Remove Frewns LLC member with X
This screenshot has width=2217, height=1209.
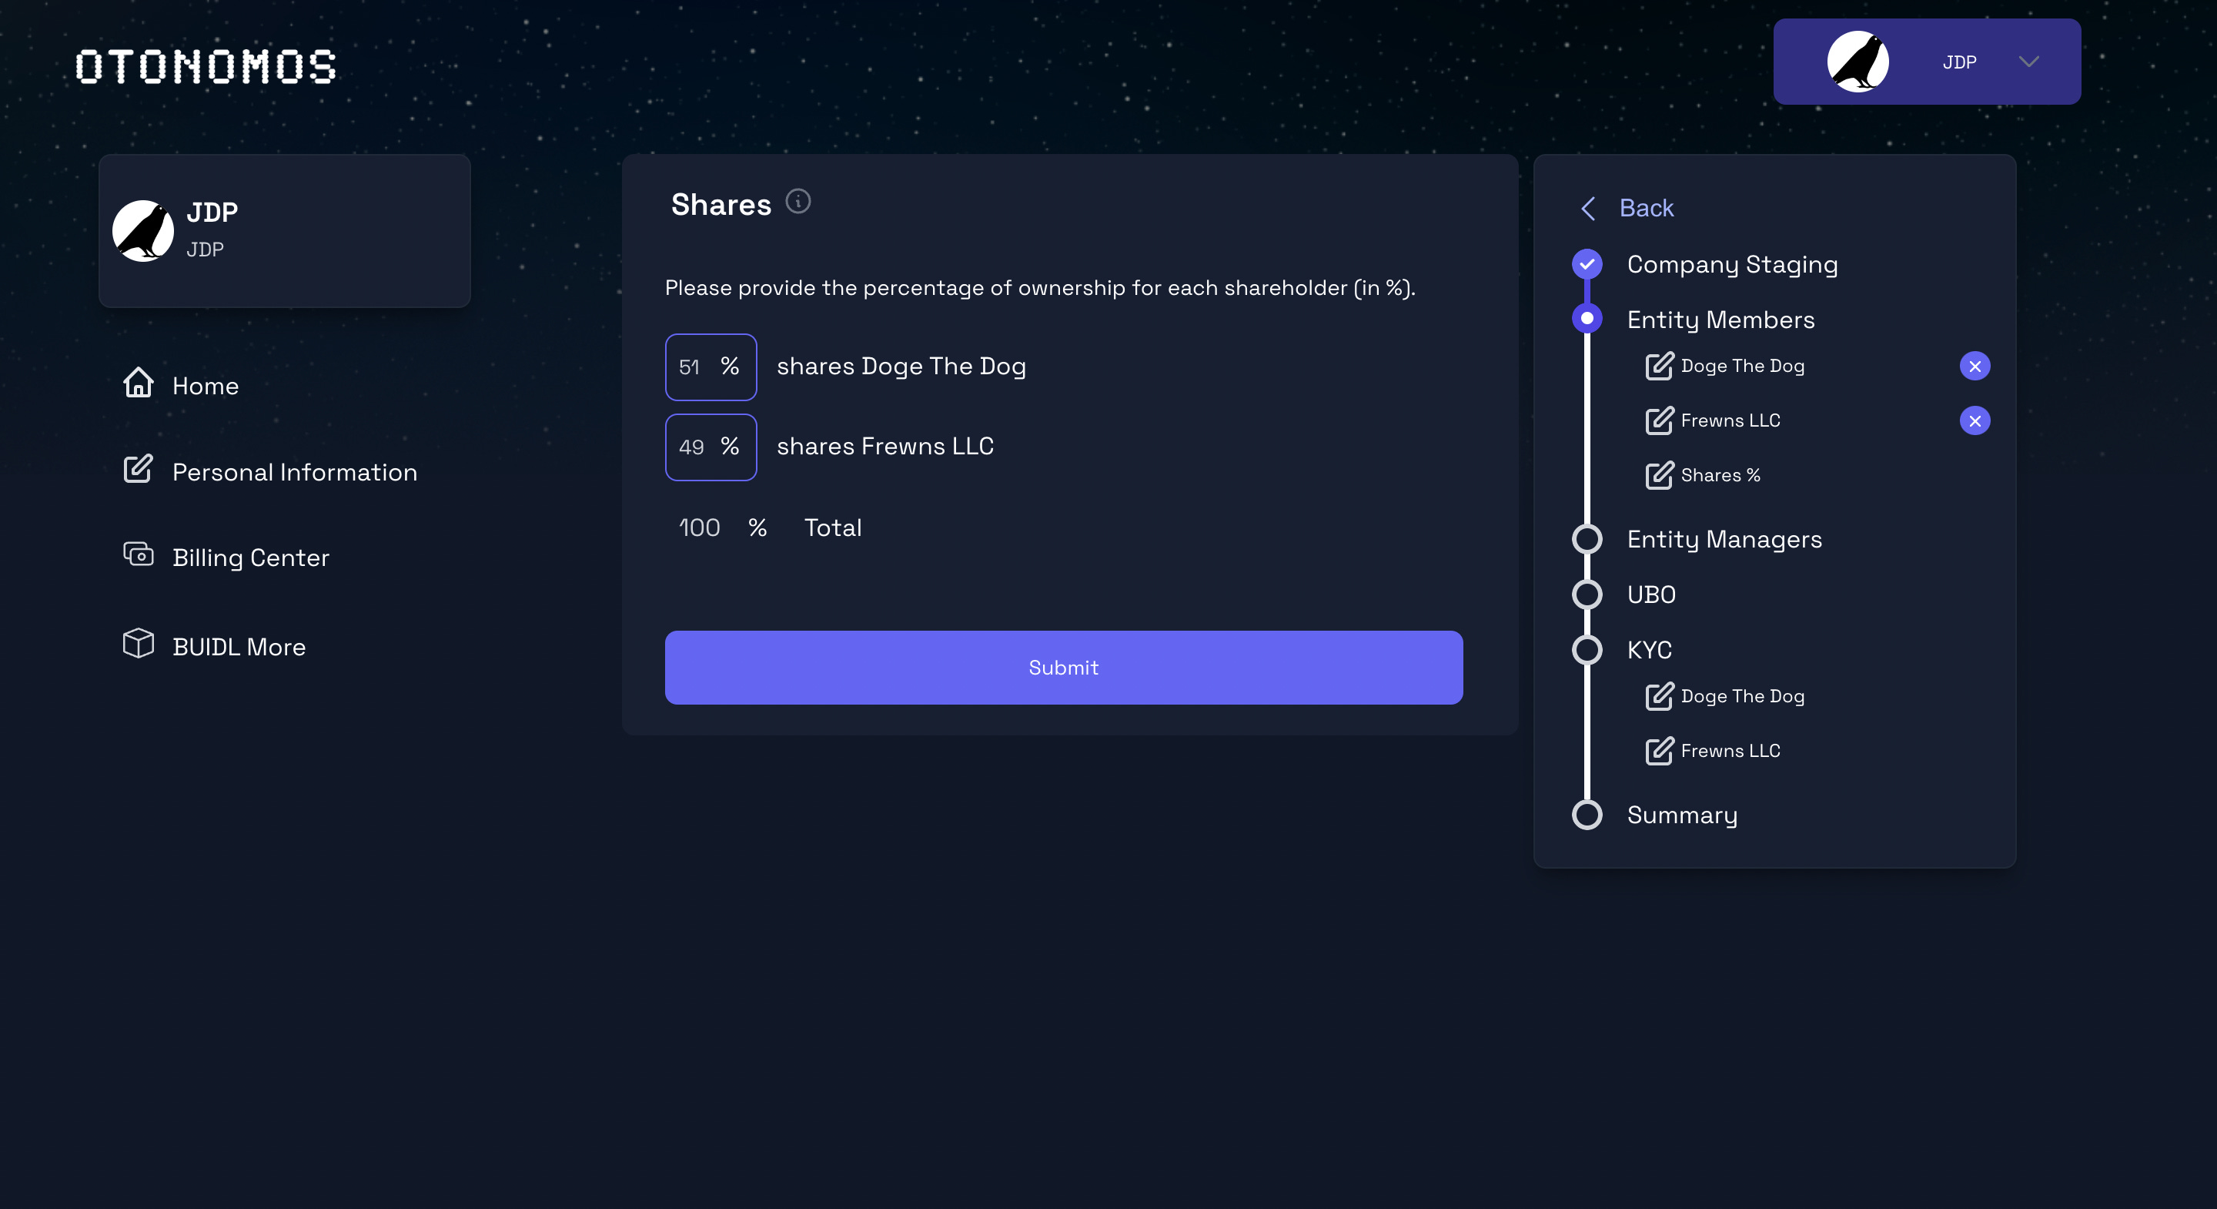coord(1975,420)
